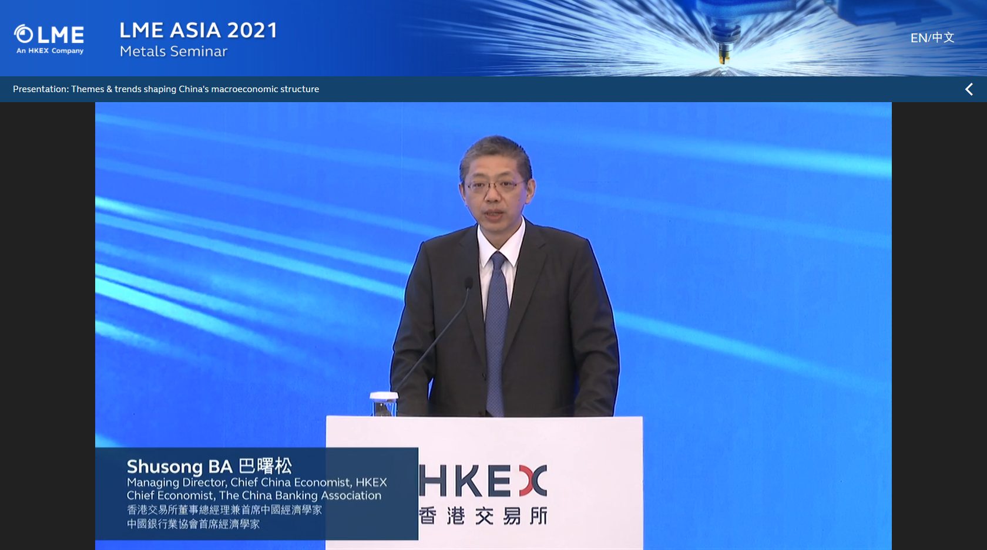
Task: Click the back chevron arrow
Action: [x=969, y=89]
